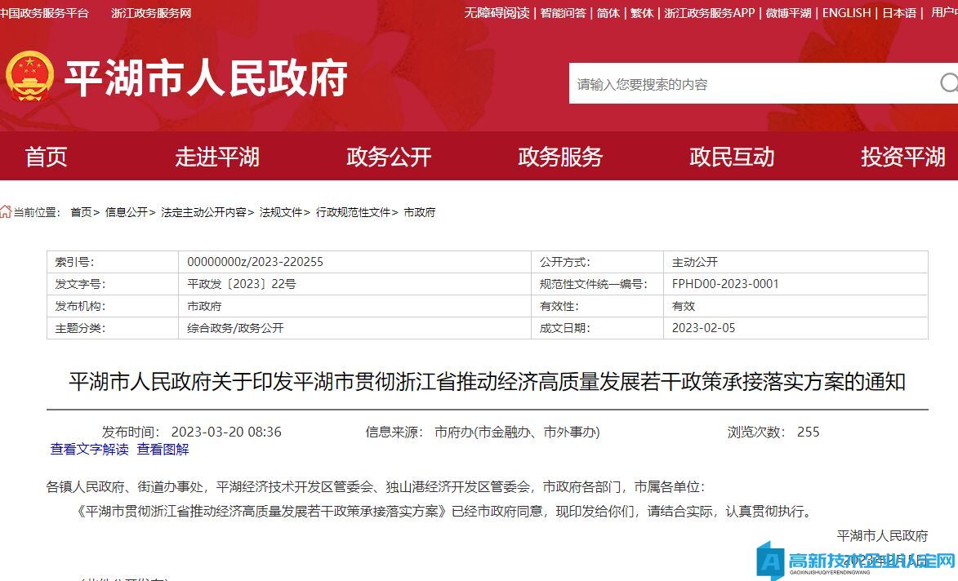958x581 pixels.
Task: Switch site language to 日本语
Action: (x=899, y=13)
